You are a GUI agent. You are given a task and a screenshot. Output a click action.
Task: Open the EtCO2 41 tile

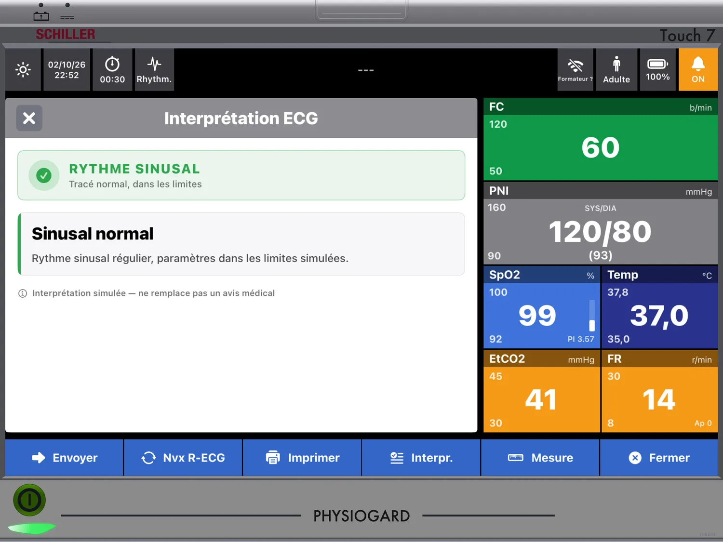tap(542, 391)
